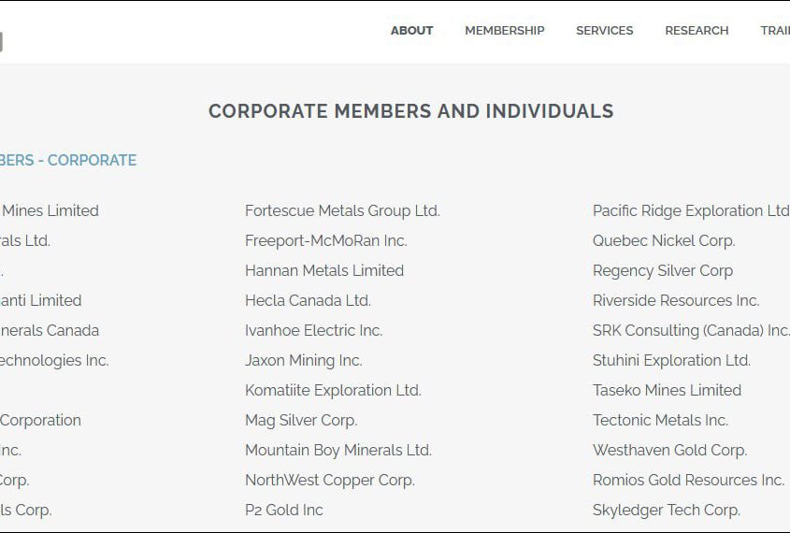Click the Corporate Members and Individuals heading
This screenshot has height=533, width=790.
tap(411, 111)
